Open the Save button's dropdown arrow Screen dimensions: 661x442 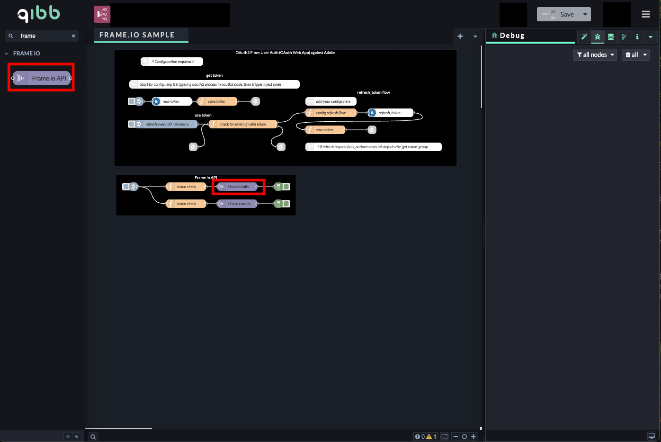[x=586, y=14]
